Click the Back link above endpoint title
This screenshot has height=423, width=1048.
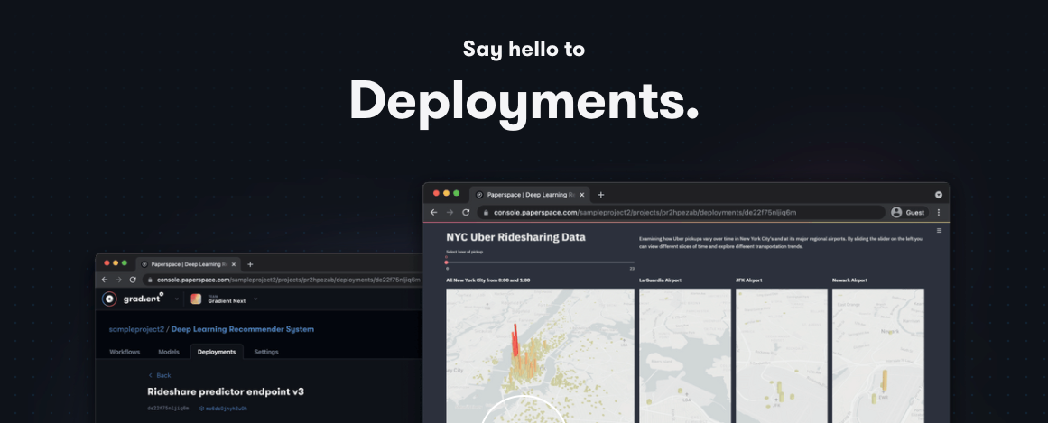point(160,375)
